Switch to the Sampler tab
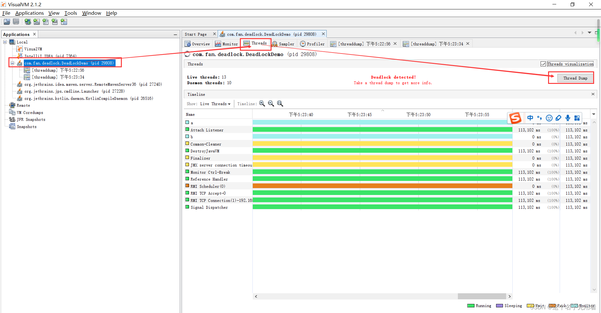The image size is (601, 313). click(x=283, y=44)
